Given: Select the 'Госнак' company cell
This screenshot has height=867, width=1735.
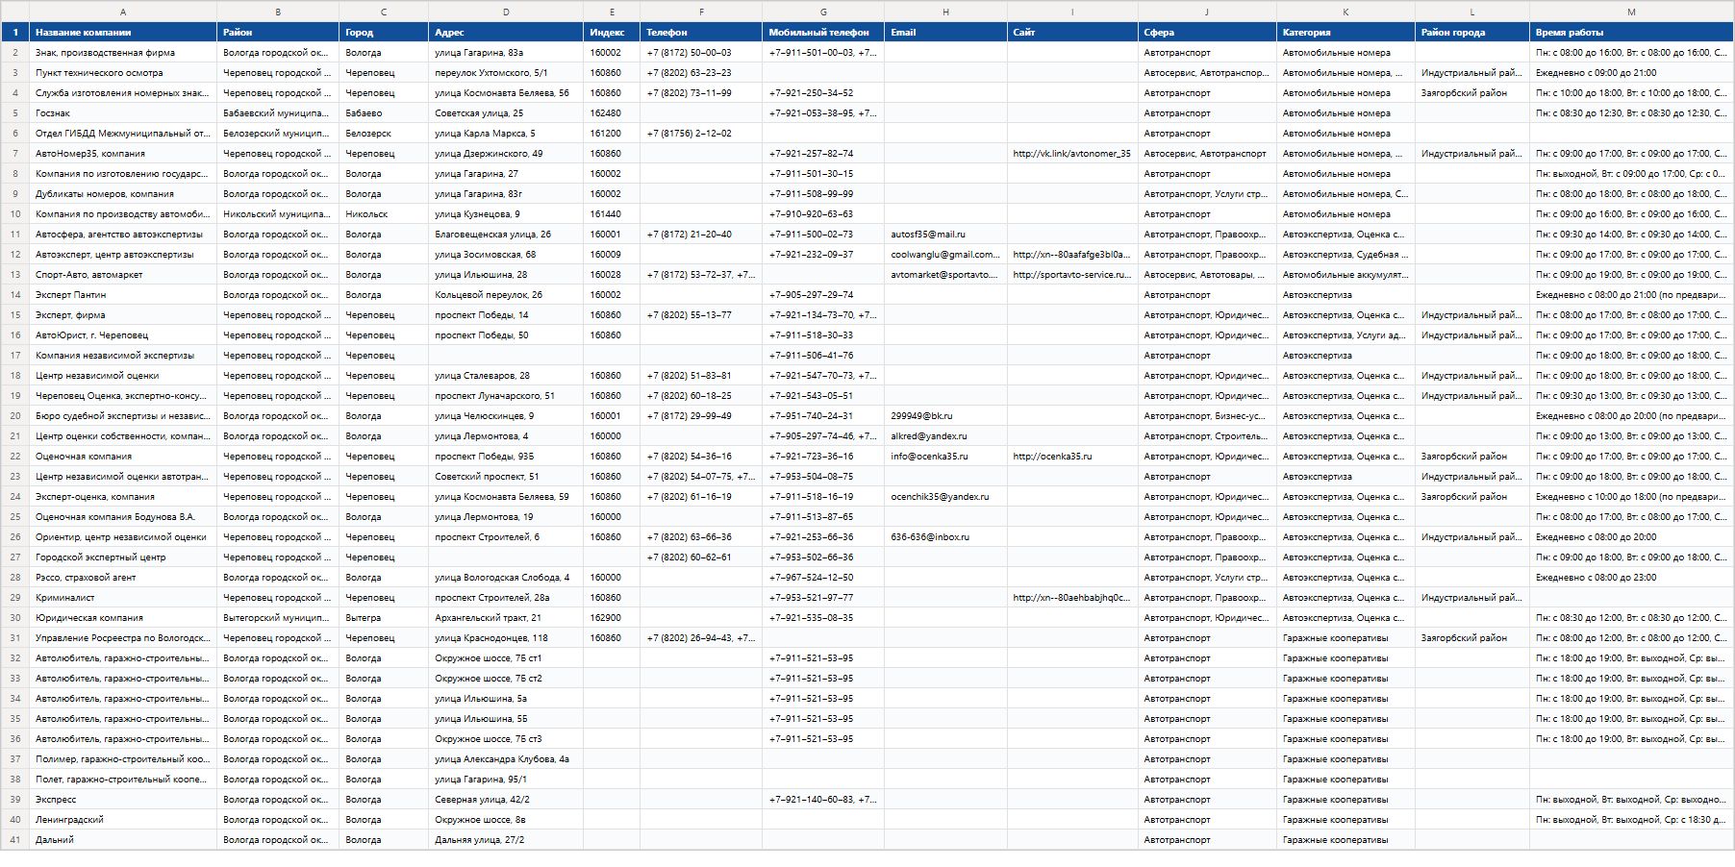Looking at the screenshot, I should [123, 113].
